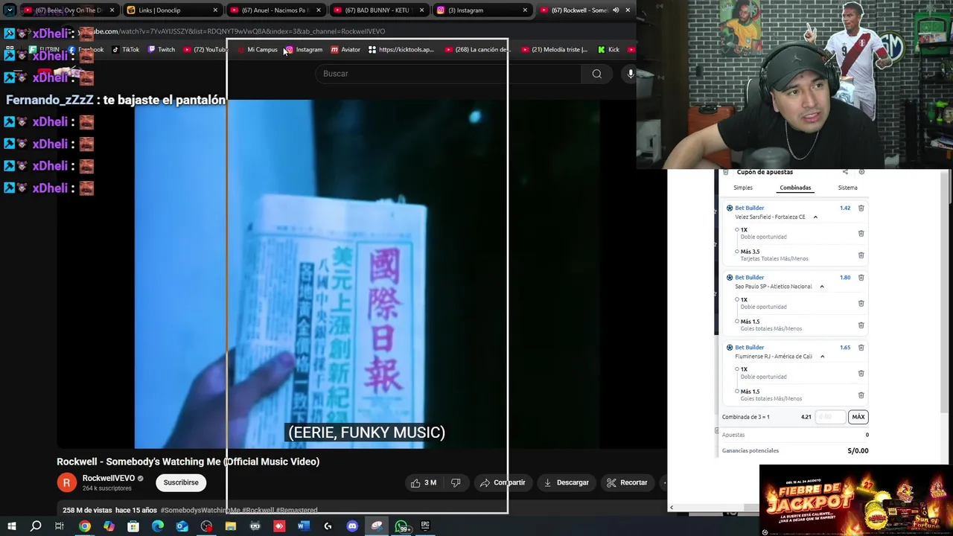Open Epic Games launcher from taskbar
The width and height of the screenshot is (953, 536).
(425, 526)
